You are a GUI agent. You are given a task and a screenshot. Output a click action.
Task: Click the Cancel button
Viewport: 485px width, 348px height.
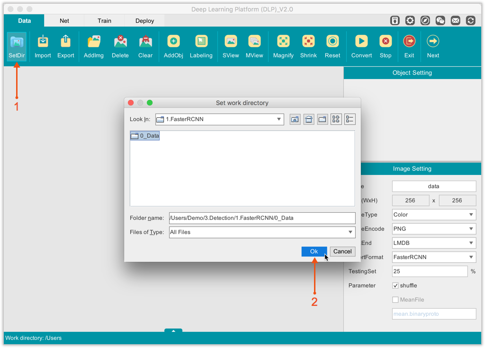pos(342,252)
